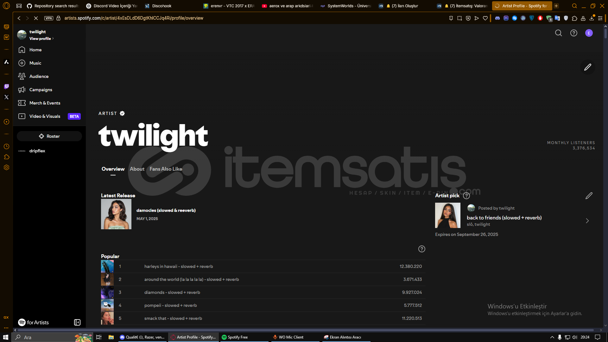Select smack that - slowed + reverb

(x=263, y=318)
